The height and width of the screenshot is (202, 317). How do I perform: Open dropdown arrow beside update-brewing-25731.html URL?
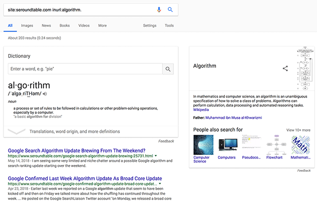point(156,156)
